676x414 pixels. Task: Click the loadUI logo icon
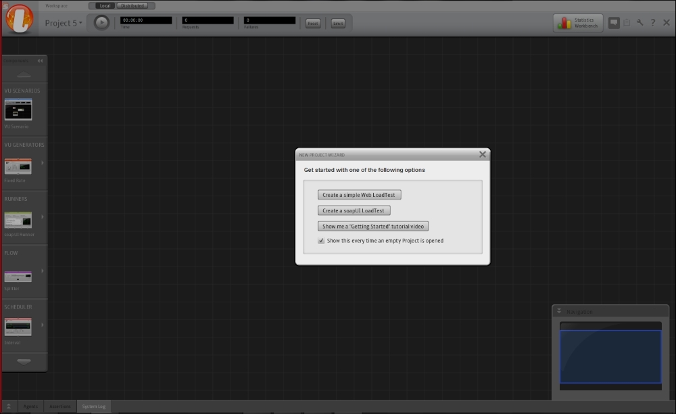coord(20,18)
